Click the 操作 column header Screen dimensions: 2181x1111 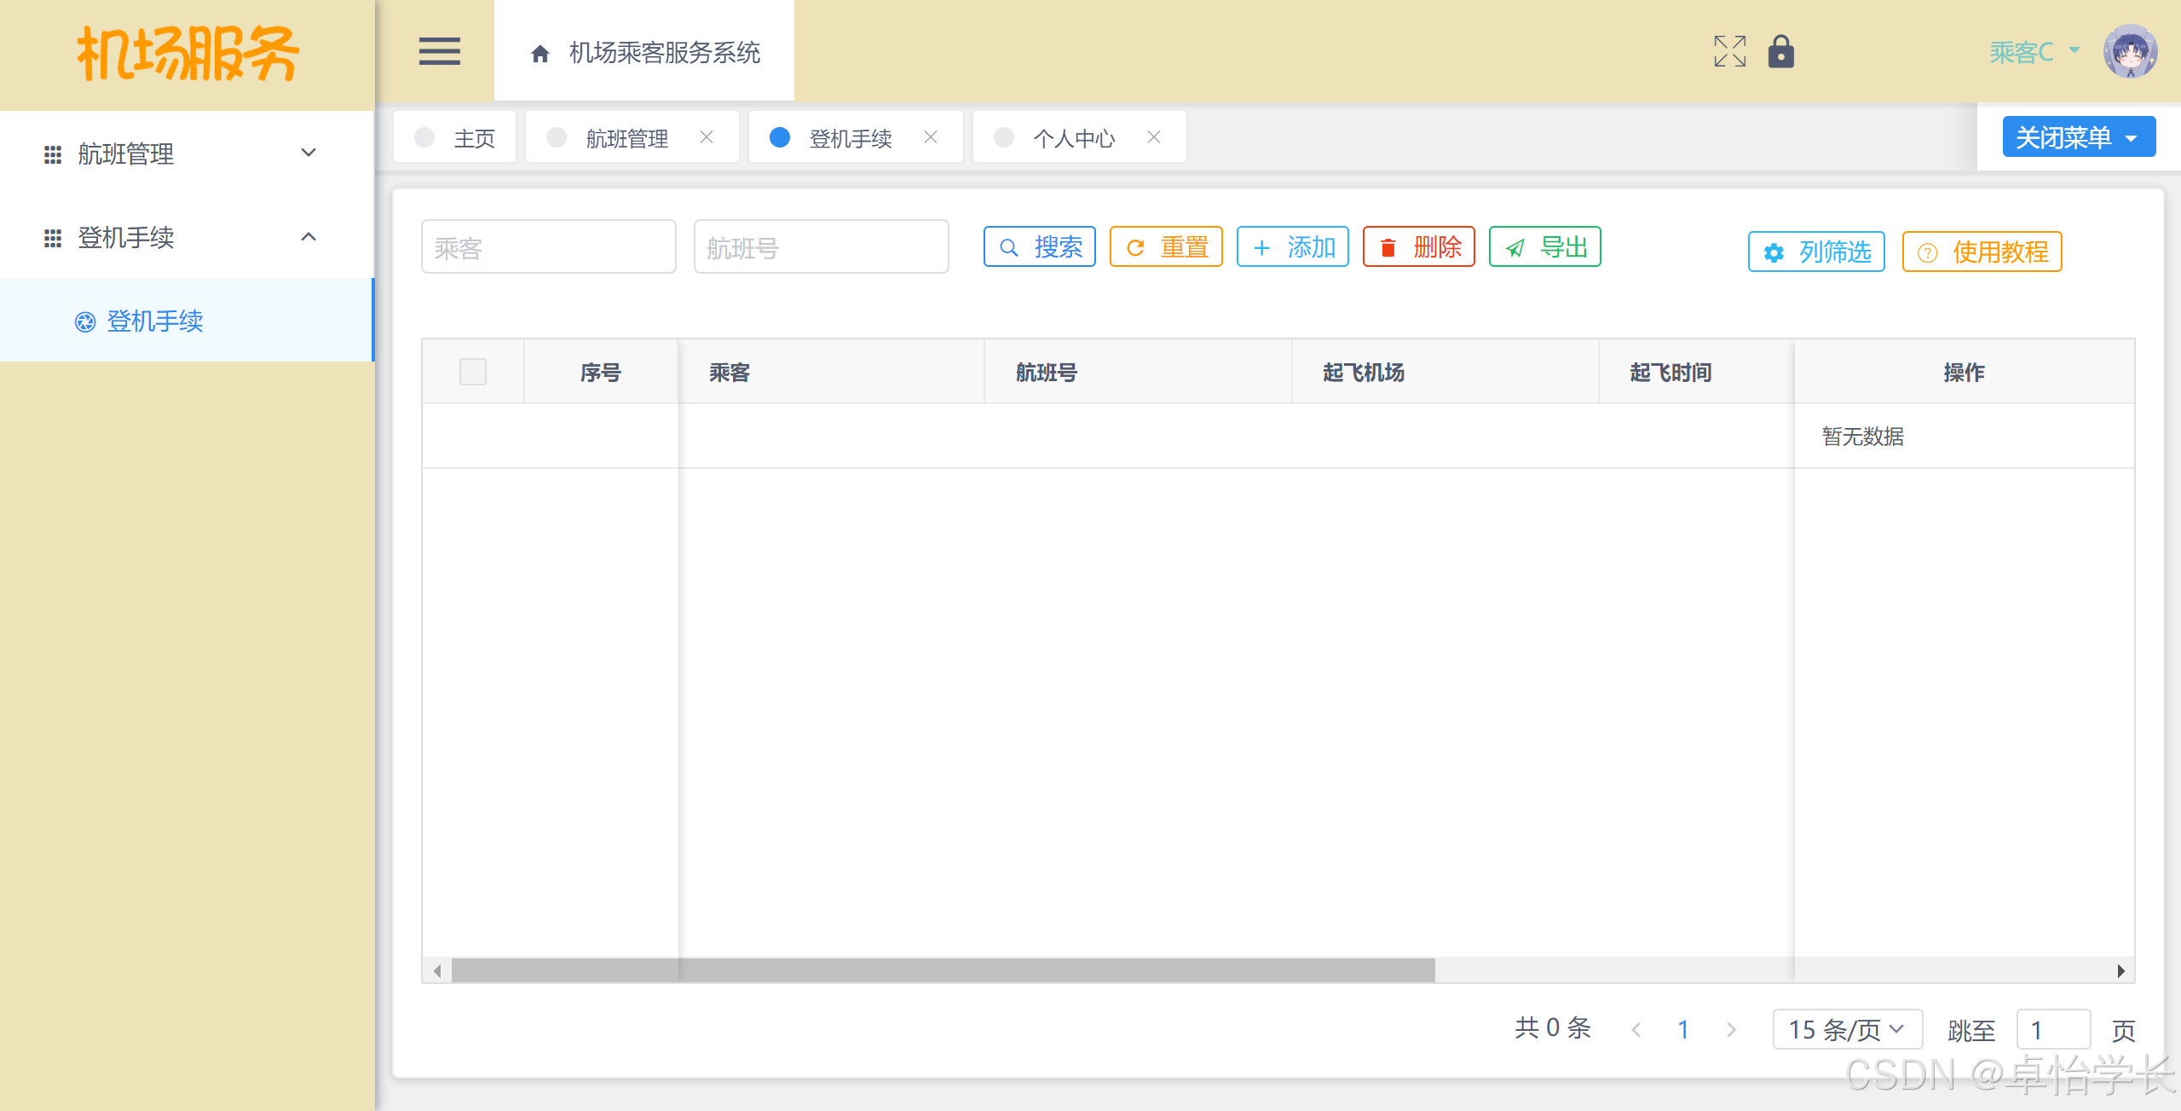pyautogui.click(x=1964, y=372)
